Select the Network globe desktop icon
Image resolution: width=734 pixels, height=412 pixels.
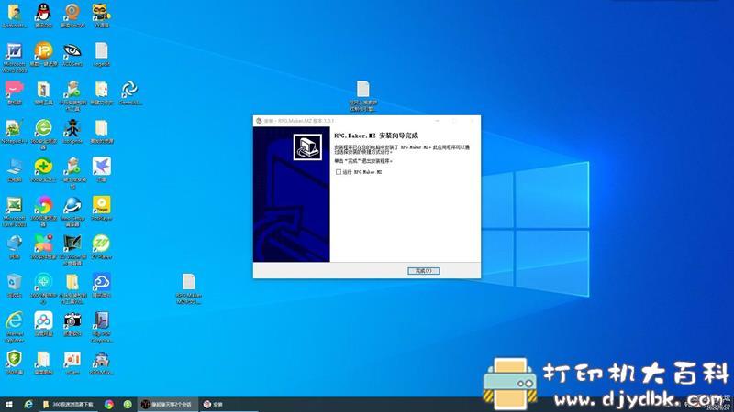click(15, 247)
